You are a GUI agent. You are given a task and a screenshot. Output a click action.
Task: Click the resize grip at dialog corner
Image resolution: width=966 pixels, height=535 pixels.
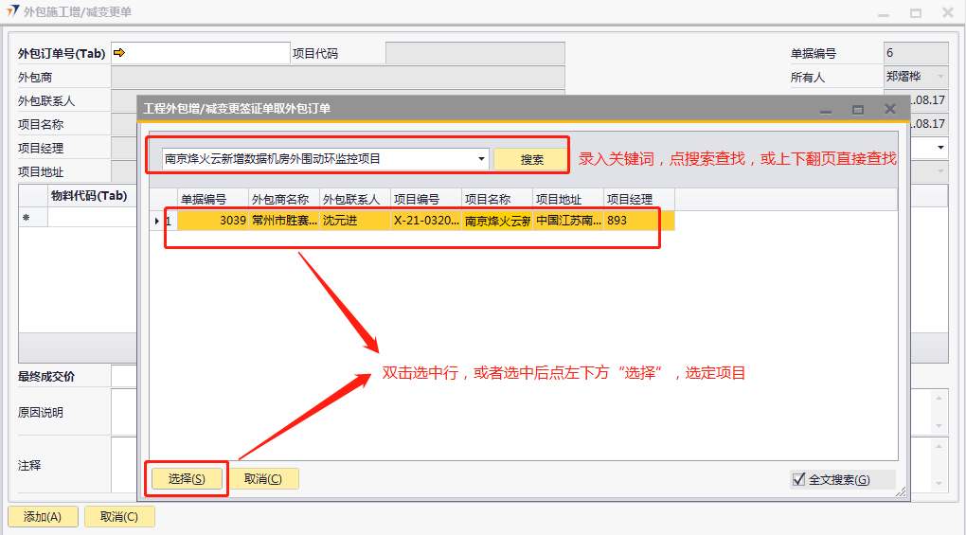point(900,492)
